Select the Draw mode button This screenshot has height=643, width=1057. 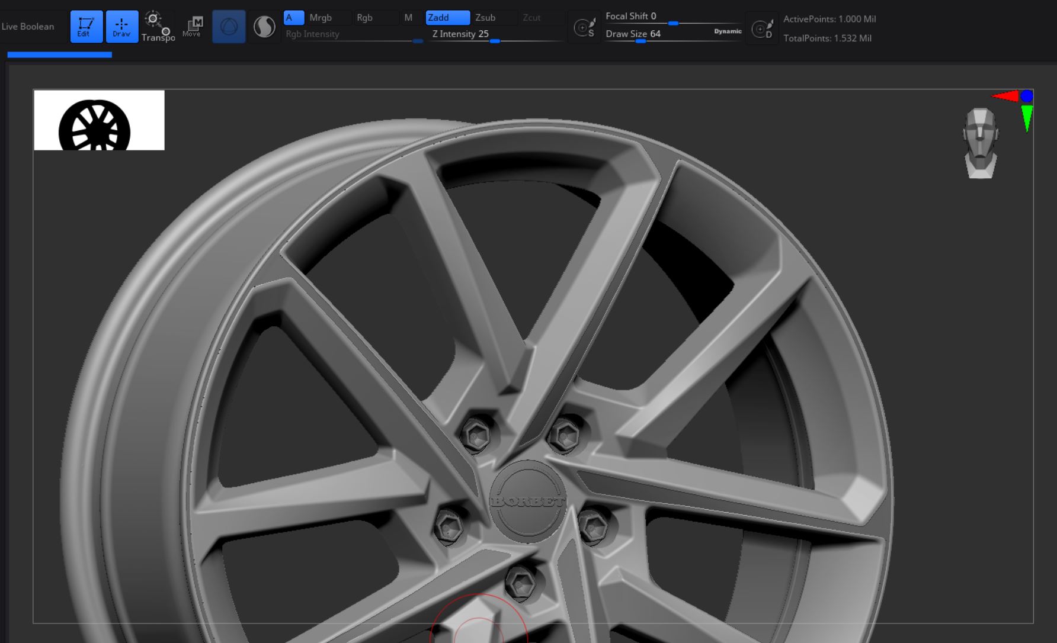coord(122,27)
